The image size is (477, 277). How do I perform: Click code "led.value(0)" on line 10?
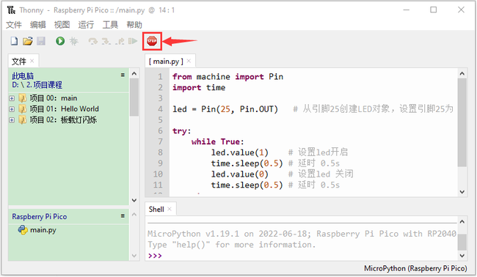click(x=240, y=174)
